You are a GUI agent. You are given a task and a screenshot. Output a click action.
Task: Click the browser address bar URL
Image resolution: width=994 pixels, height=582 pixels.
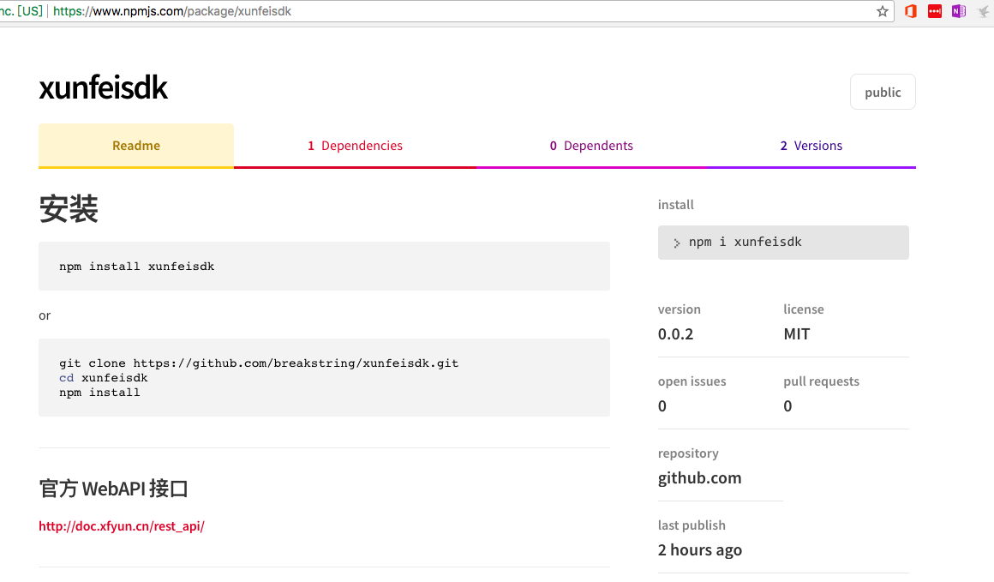[x=171, y=11]
